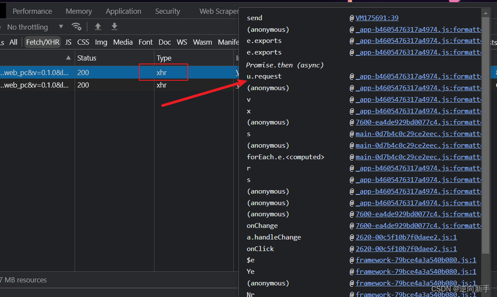Select the All filter type
Image resolution: width=497 pixels, height=297 pixels.
(13, 42)
